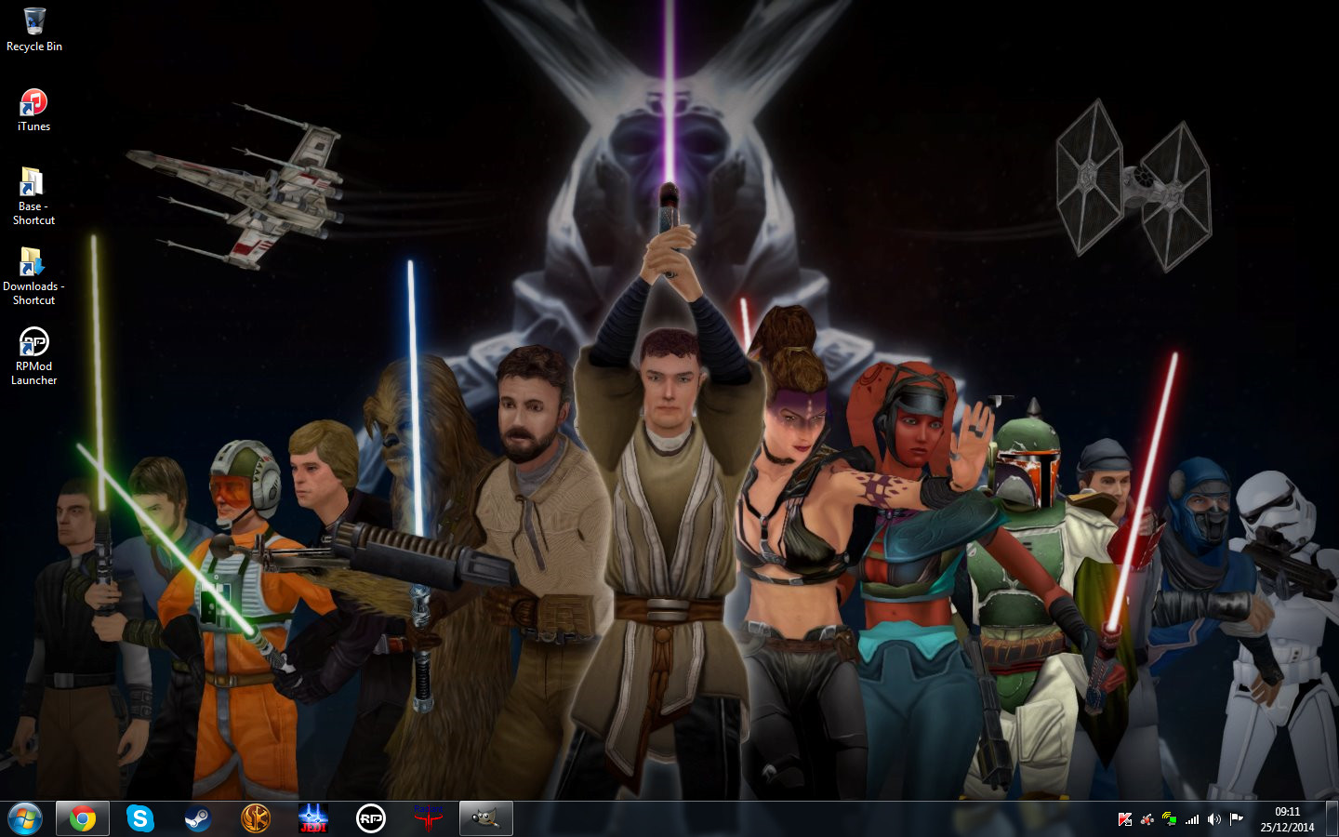Image resolution: width=1339 pixels, height=837 pixels.
Task: Launch the RP circular taskbar icon
Action: point(371,818)
